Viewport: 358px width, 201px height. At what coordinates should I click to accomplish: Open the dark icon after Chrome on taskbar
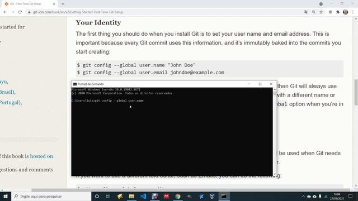[189, 196]
